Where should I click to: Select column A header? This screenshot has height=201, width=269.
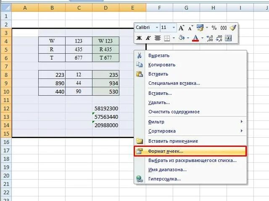[25, 8]
